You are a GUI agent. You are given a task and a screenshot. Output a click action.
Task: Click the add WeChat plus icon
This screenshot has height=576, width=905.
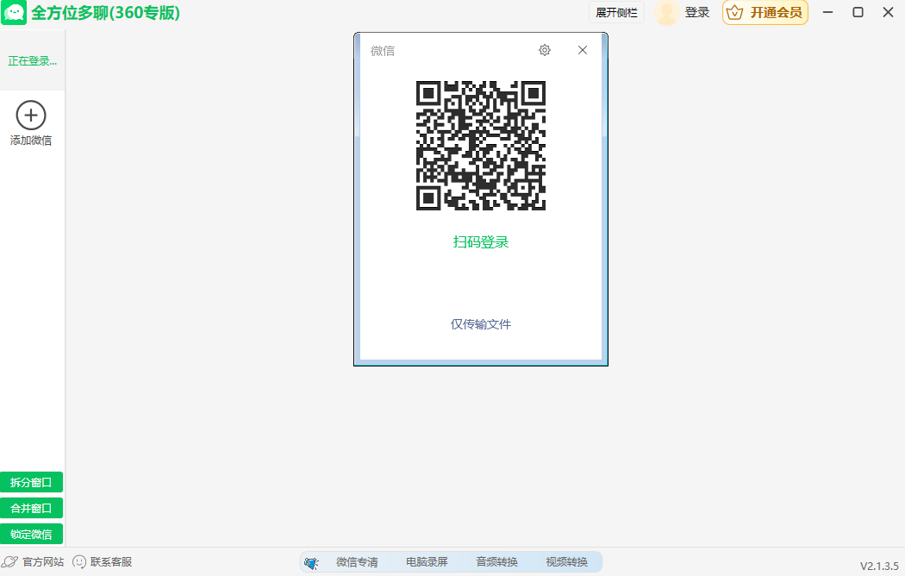click(x=31, y=115)
